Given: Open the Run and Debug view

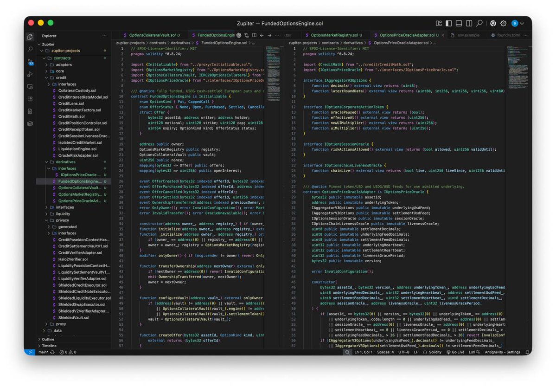Looking at the screenshot, I should [x=30, y=74].
